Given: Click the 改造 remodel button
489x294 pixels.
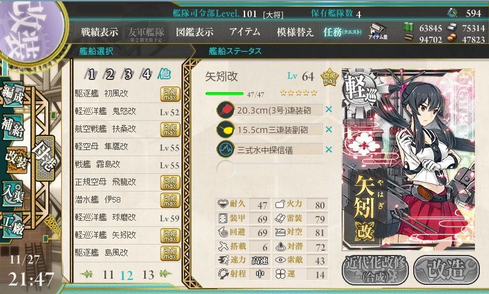Looking at the screenshot, I should click(x=446, y=270).
